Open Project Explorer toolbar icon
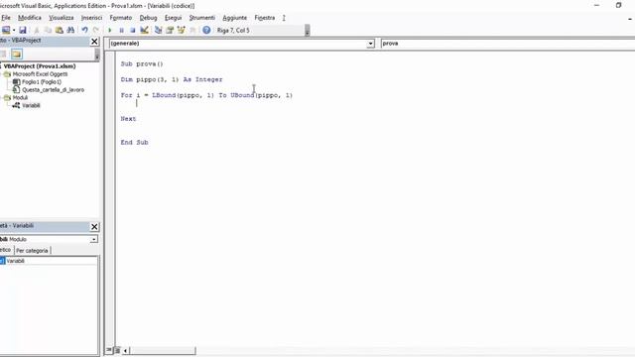This screenshot has height=357, width=635. pos(159,31)
